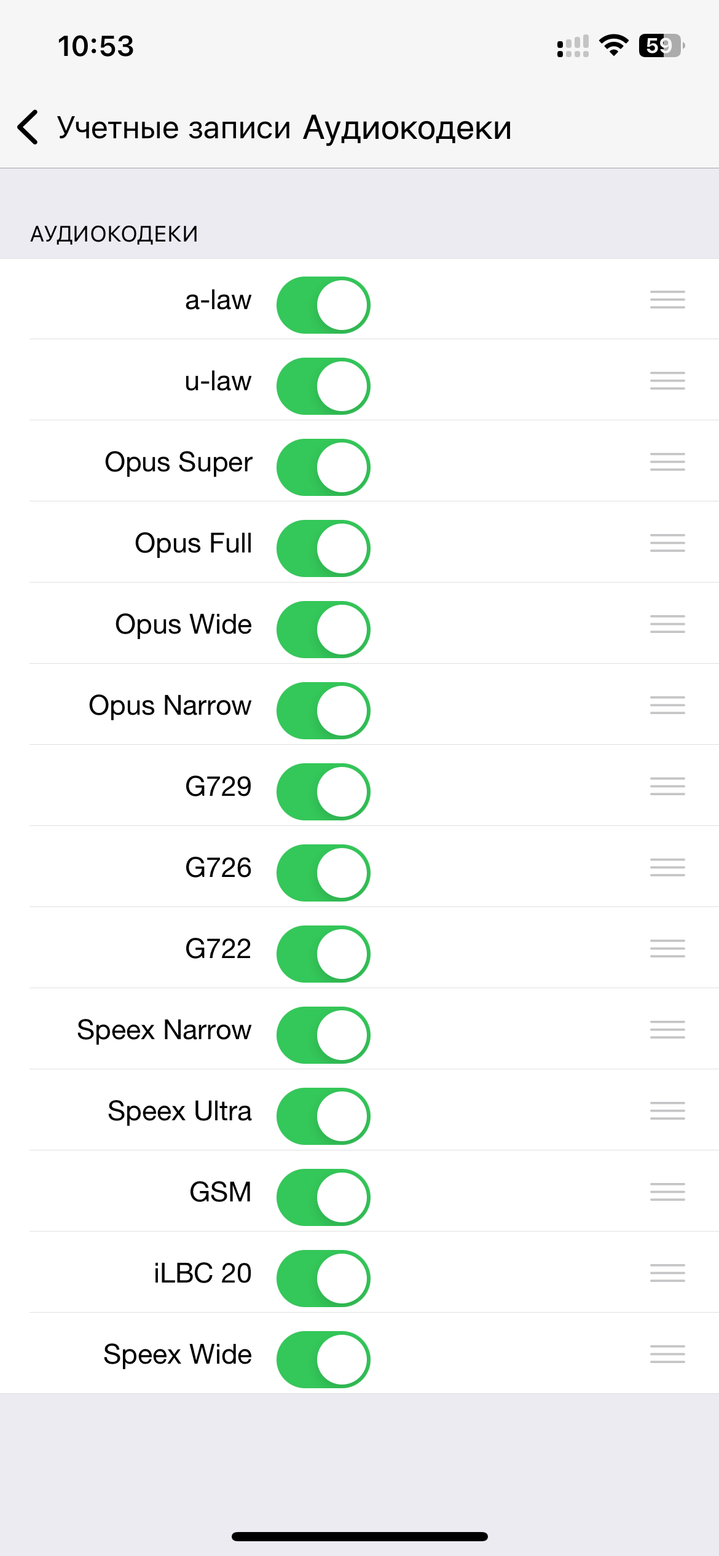The width and height of the screenshot is (719, 1556).
Task: Switch off the Opus Narrow codec
Action: (x=323, y=710)
